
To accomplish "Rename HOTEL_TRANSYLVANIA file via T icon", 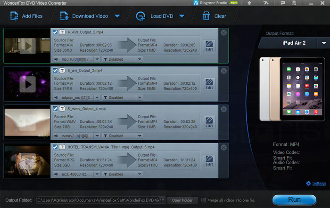I will 62,147.
